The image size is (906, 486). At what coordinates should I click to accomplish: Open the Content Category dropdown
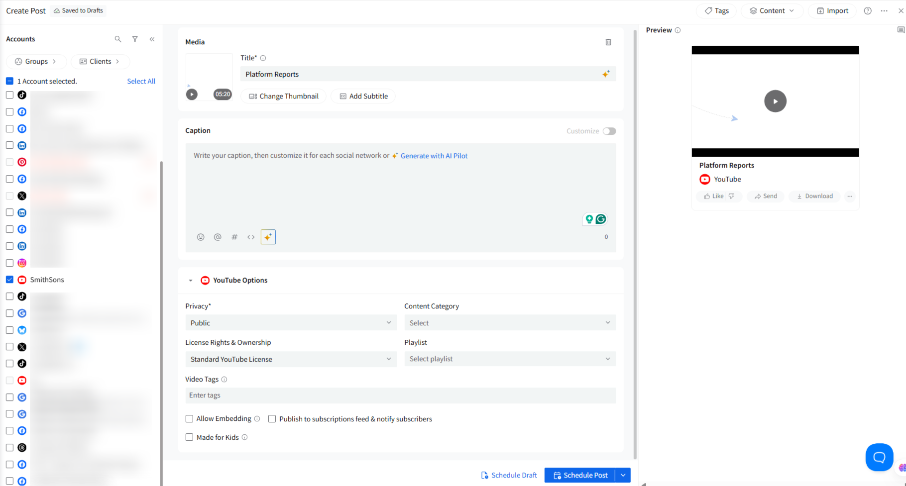pos(510,323)
